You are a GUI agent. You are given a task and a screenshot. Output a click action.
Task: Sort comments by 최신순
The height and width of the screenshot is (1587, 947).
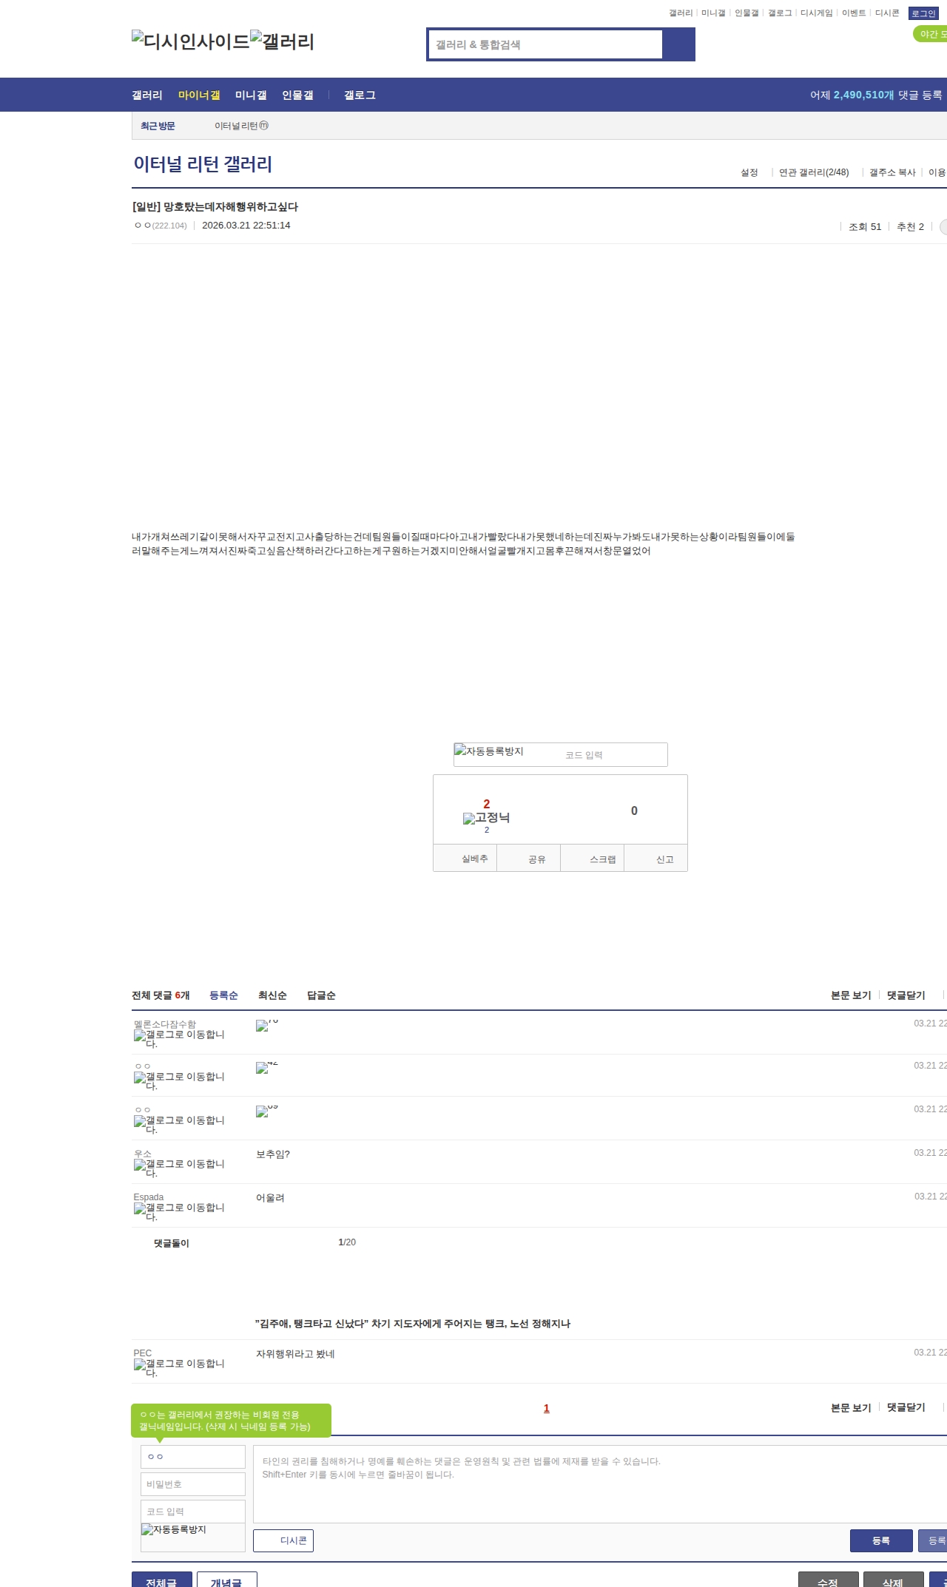(272, 995)
